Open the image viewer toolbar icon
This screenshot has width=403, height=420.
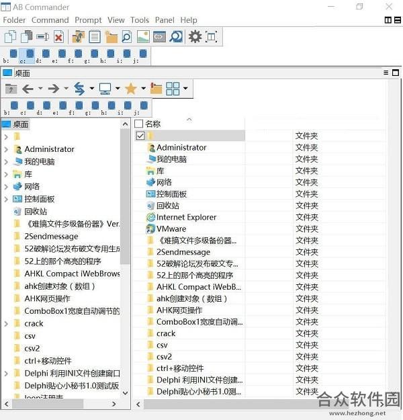(x=143, y=37)
